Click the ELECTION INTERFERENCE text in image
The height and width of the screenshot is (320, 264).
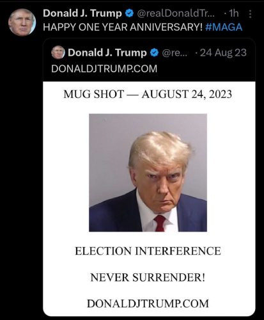tap(148, 251)
